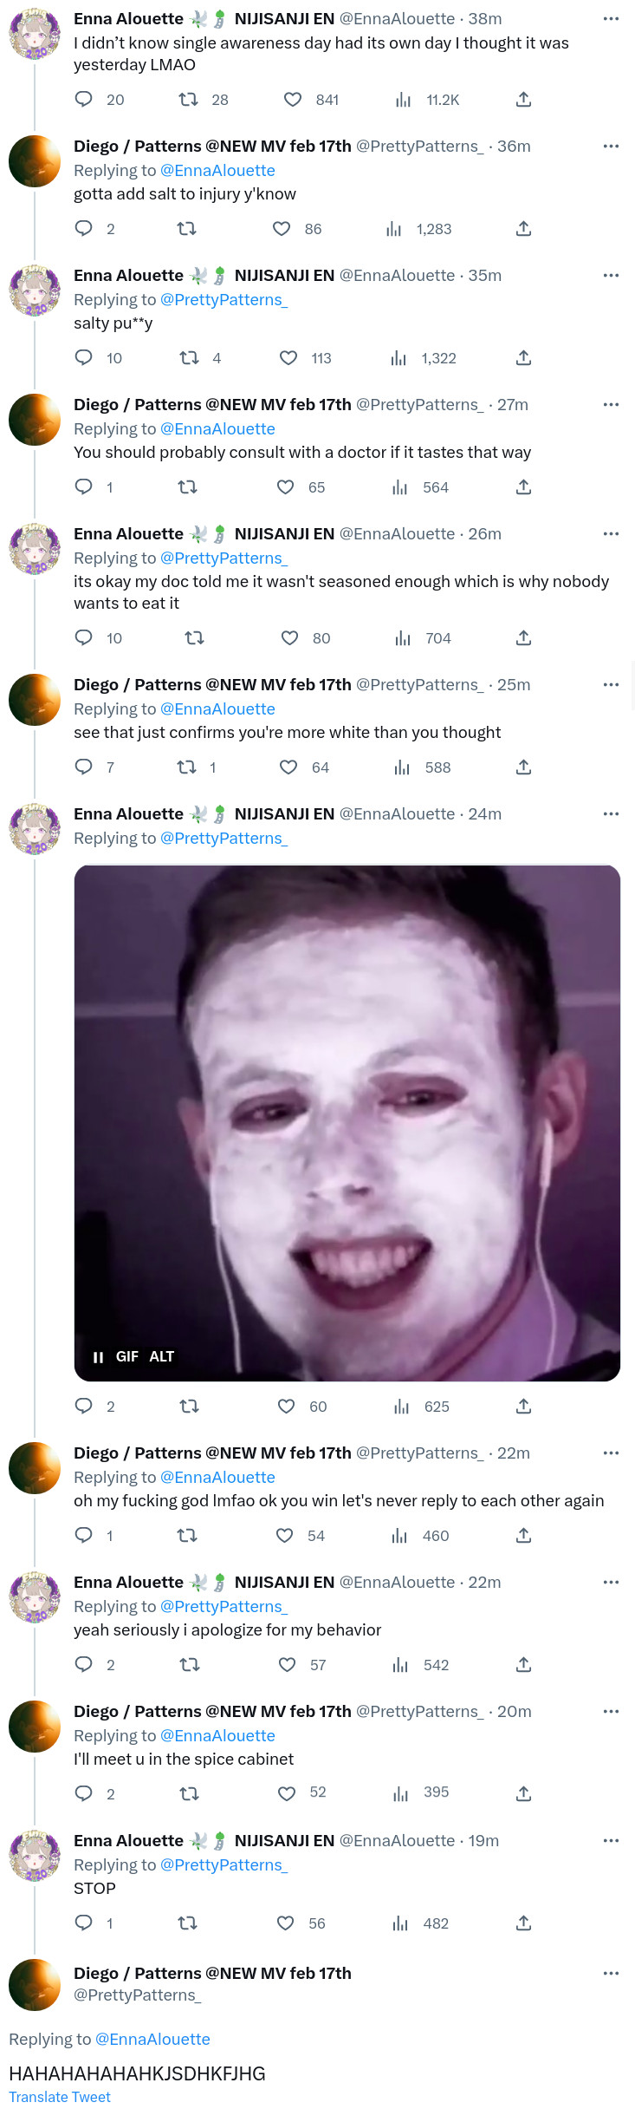Open more options on the GIF tweet
This screenshot has height=2109, width=635.
(x=611, y=814)
